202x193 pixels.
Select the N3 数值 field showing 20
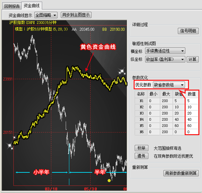192,114
